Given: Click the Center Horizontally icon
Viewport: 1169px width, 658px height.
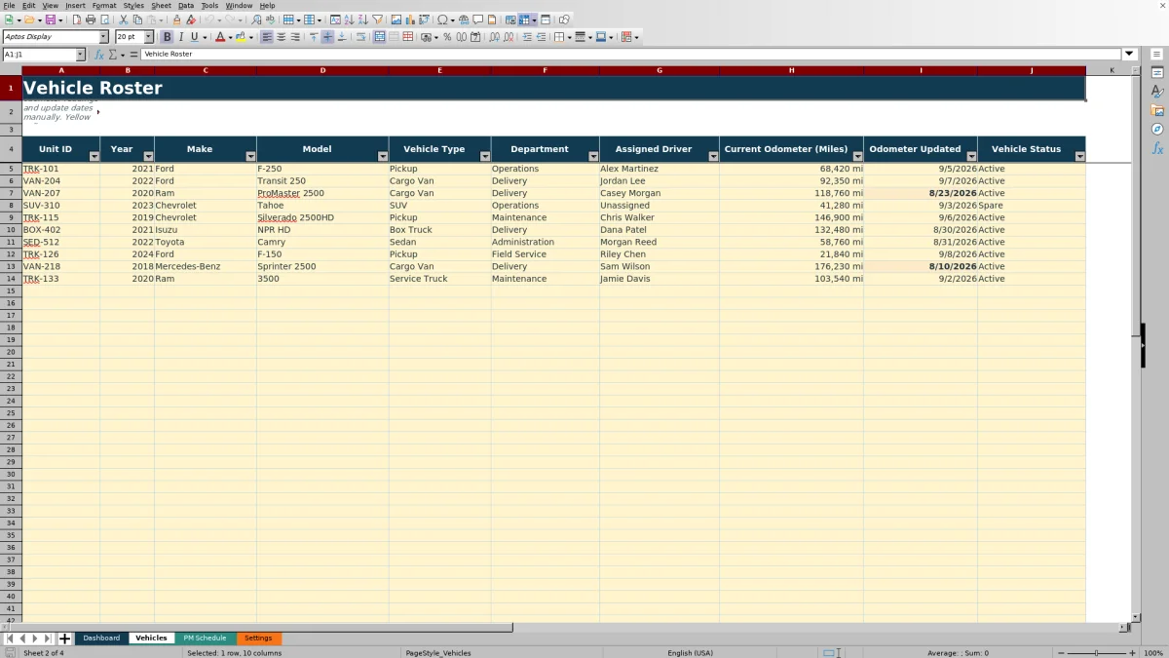Looking at the screenshot, I should click(x=282, y=37).
